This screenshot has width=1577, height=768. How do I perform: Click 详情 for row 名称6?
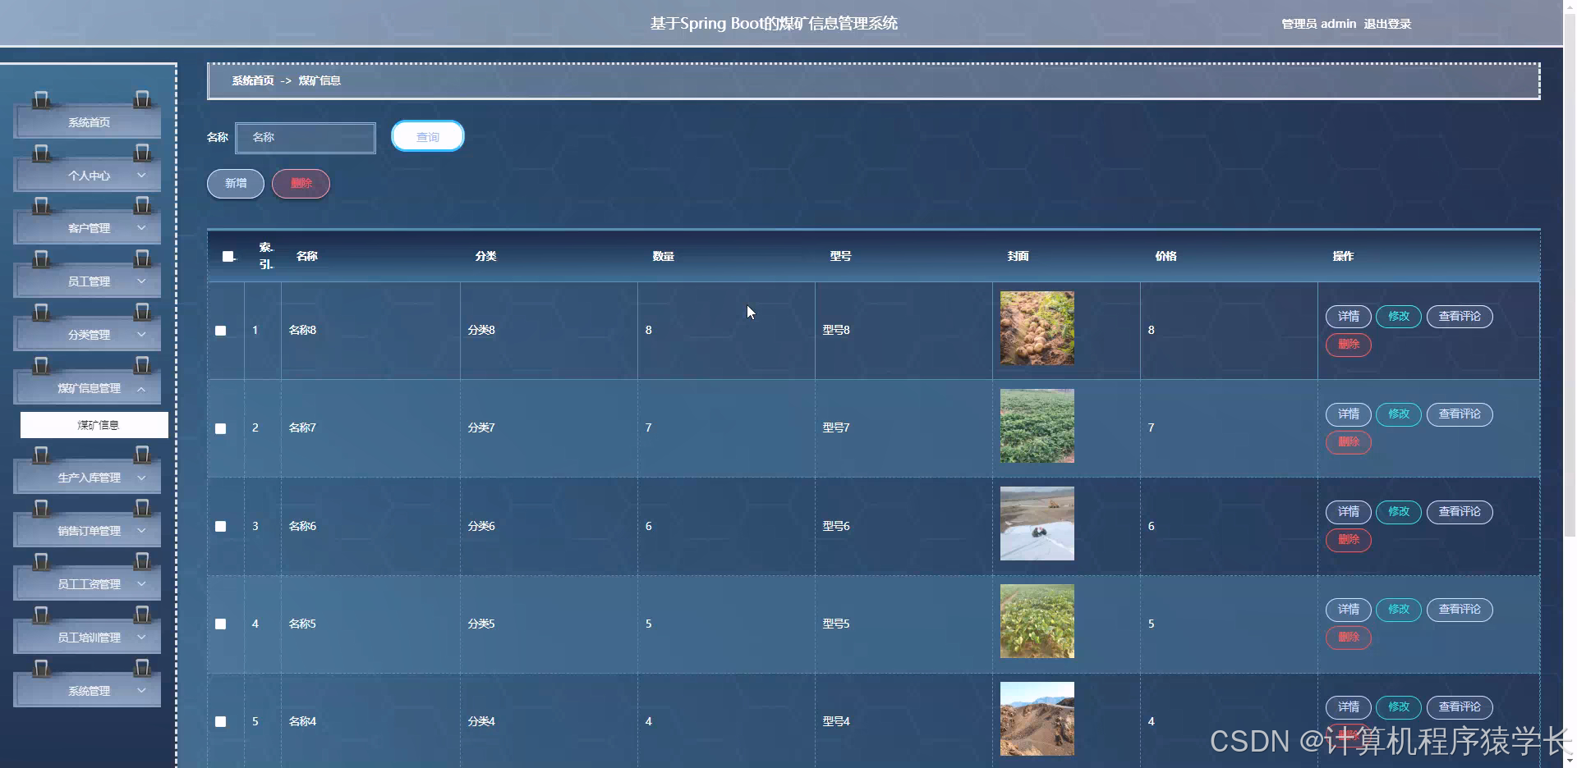click(x=1349, y=512)
